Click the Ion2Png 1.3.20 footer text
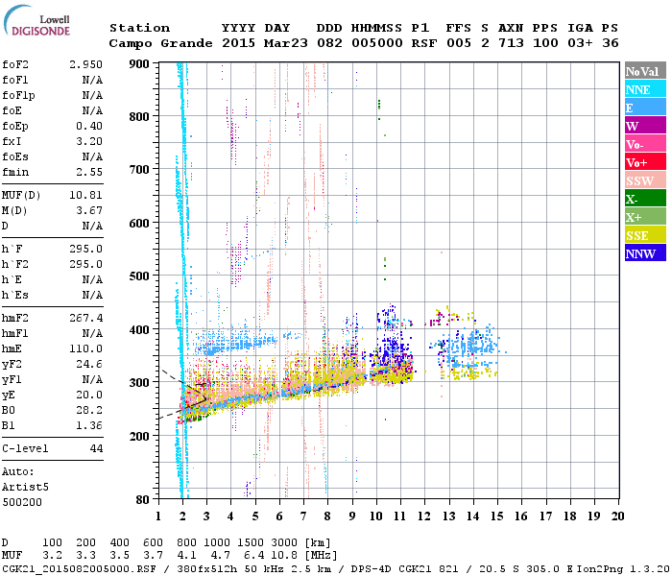Screen dimensions: 672x576 624,568
